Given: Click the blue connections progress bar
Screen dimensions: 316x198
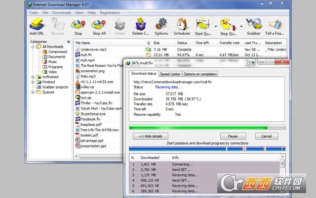Looking at the screenshot, I should [x=207, y=149].
